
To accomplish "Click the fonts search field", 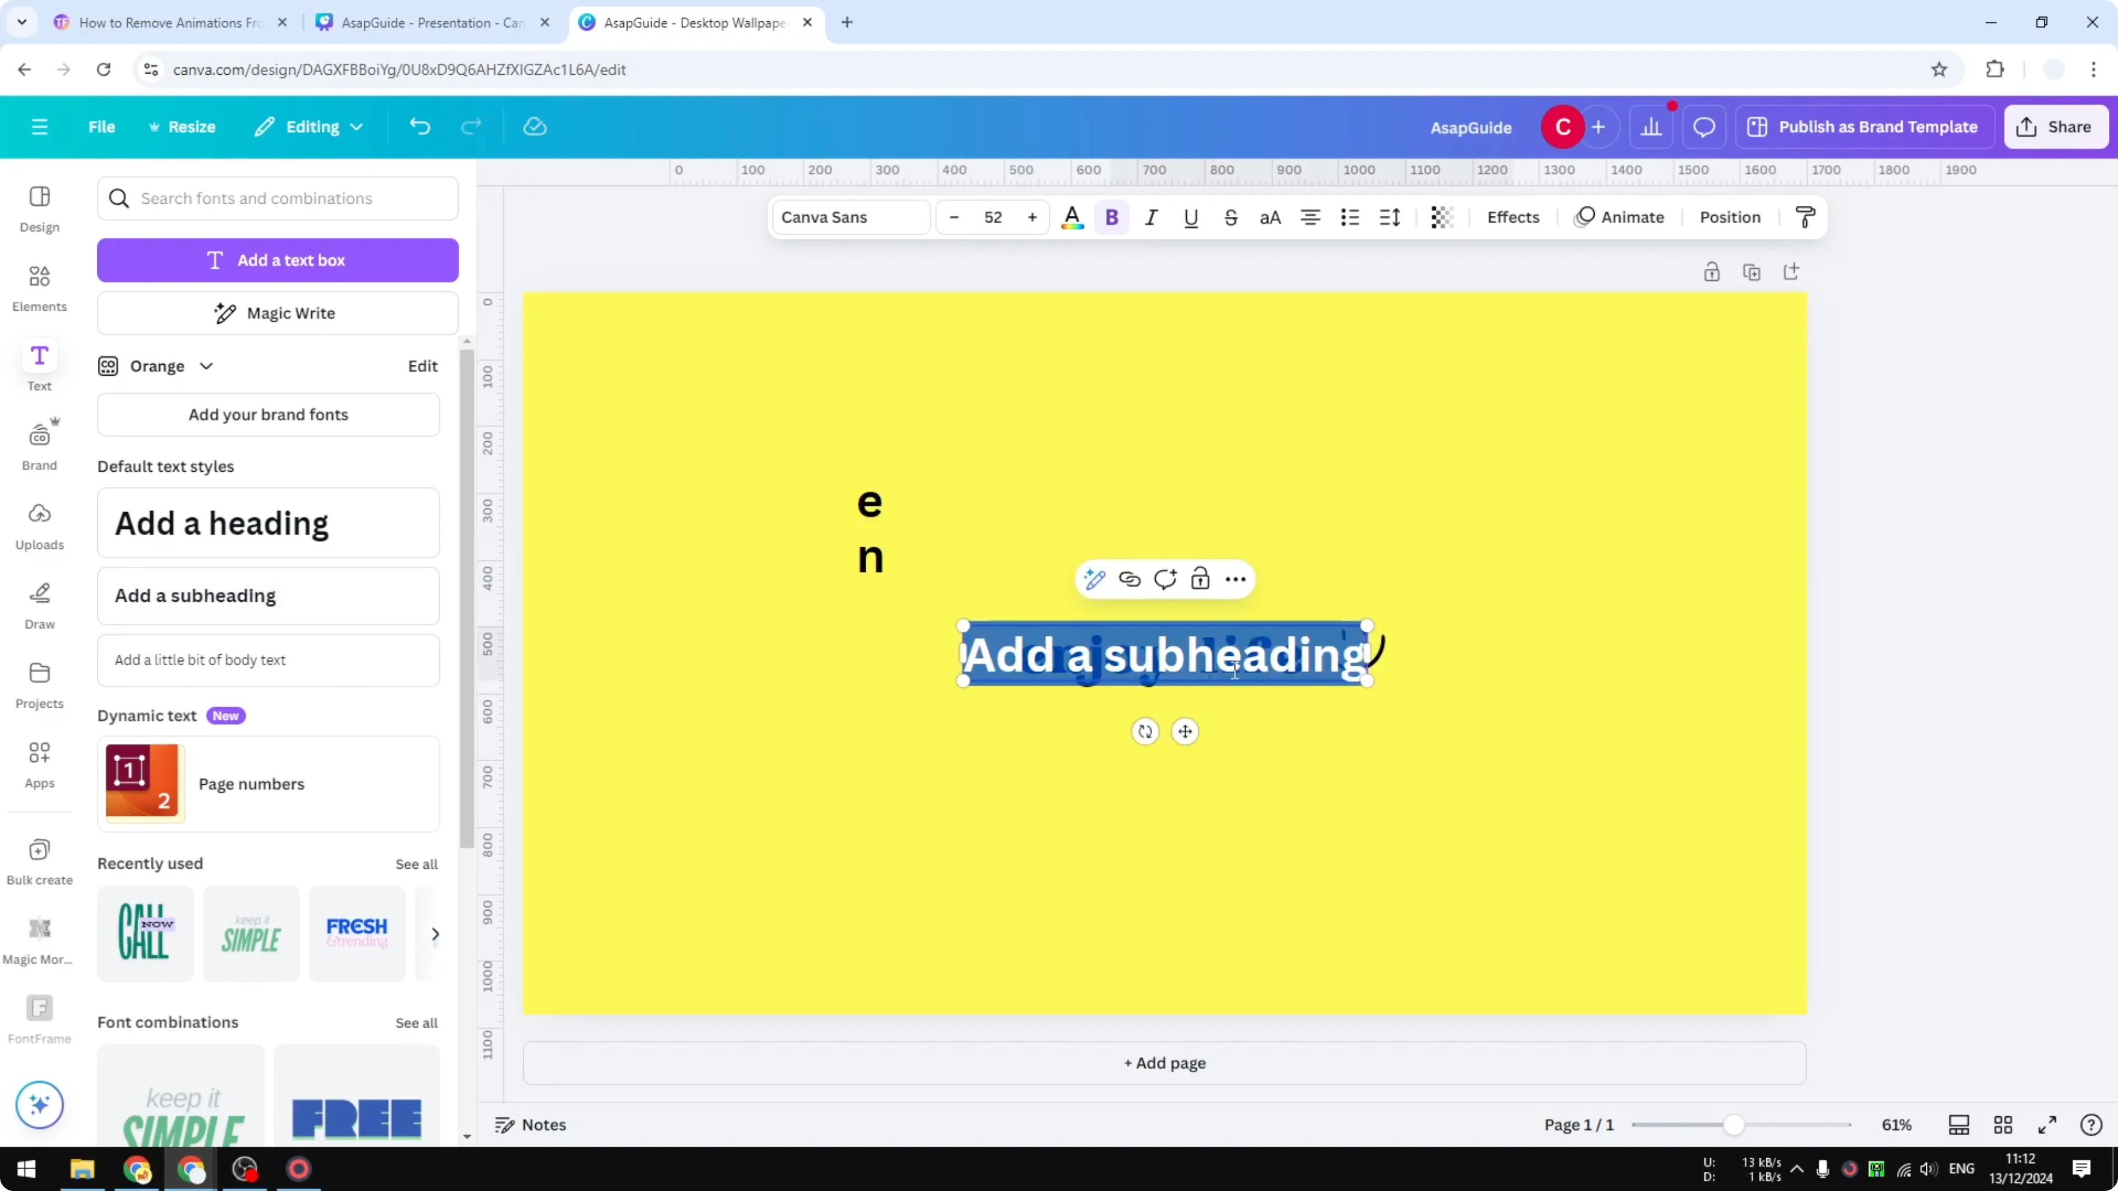I will tap(278, 198).
